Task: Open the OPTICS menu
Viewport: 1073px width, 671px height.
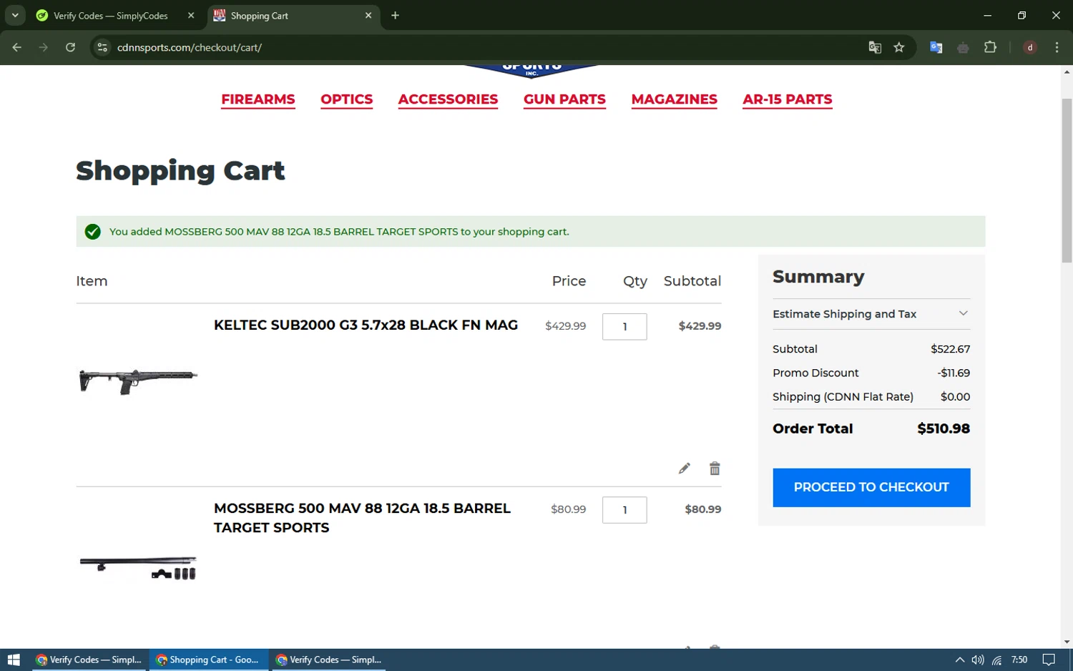Action: (x=347, y=99)
